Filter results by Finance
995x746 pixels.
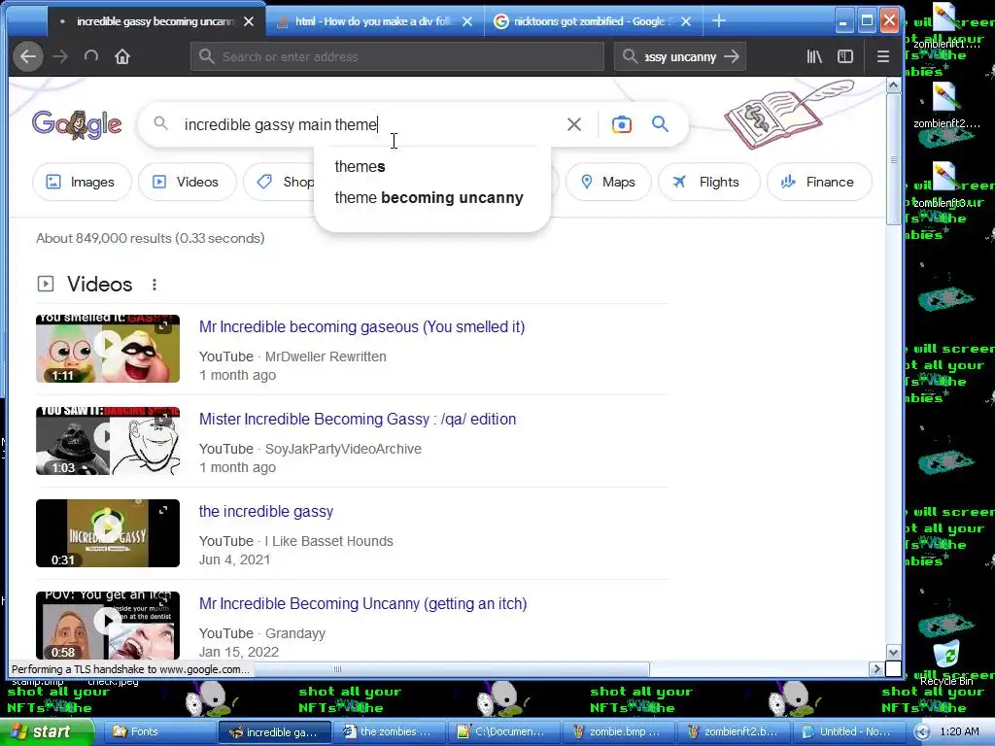tap(819, 182)
